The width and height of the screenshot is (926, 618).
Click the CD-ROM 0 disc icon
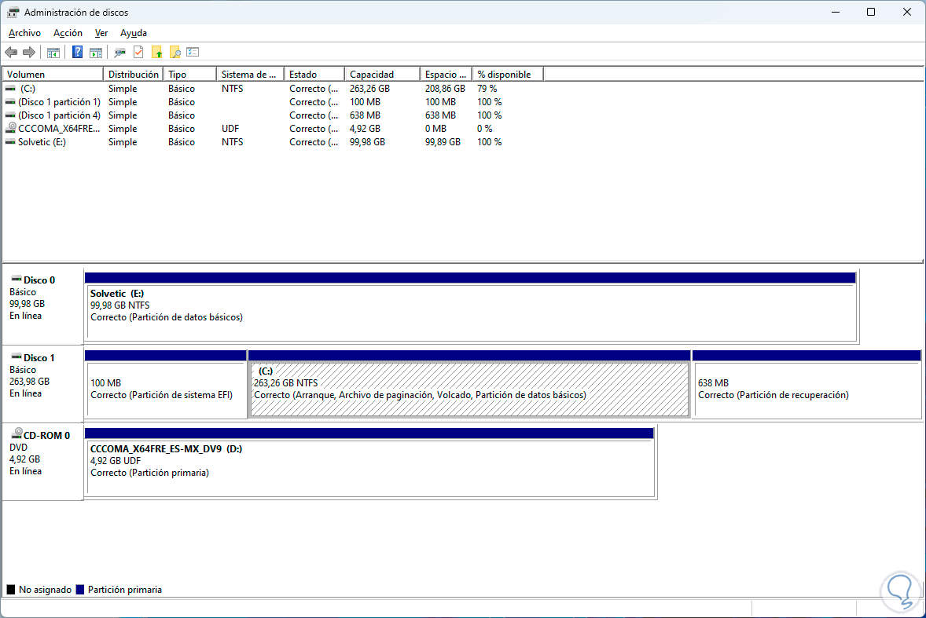(x=17, y=433)
